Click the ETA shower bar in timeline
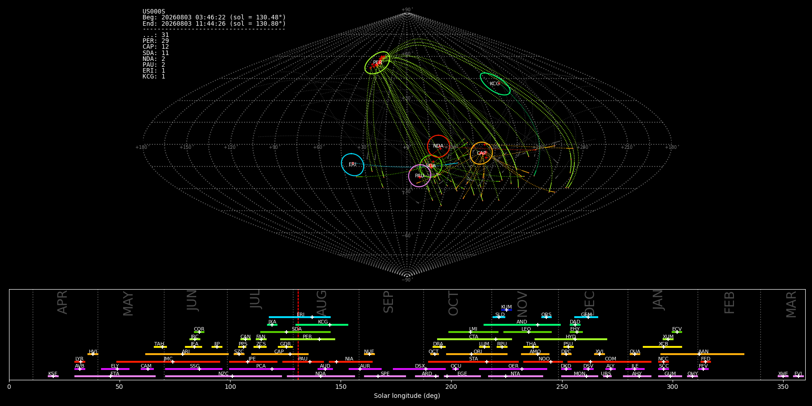 [115, 376]
